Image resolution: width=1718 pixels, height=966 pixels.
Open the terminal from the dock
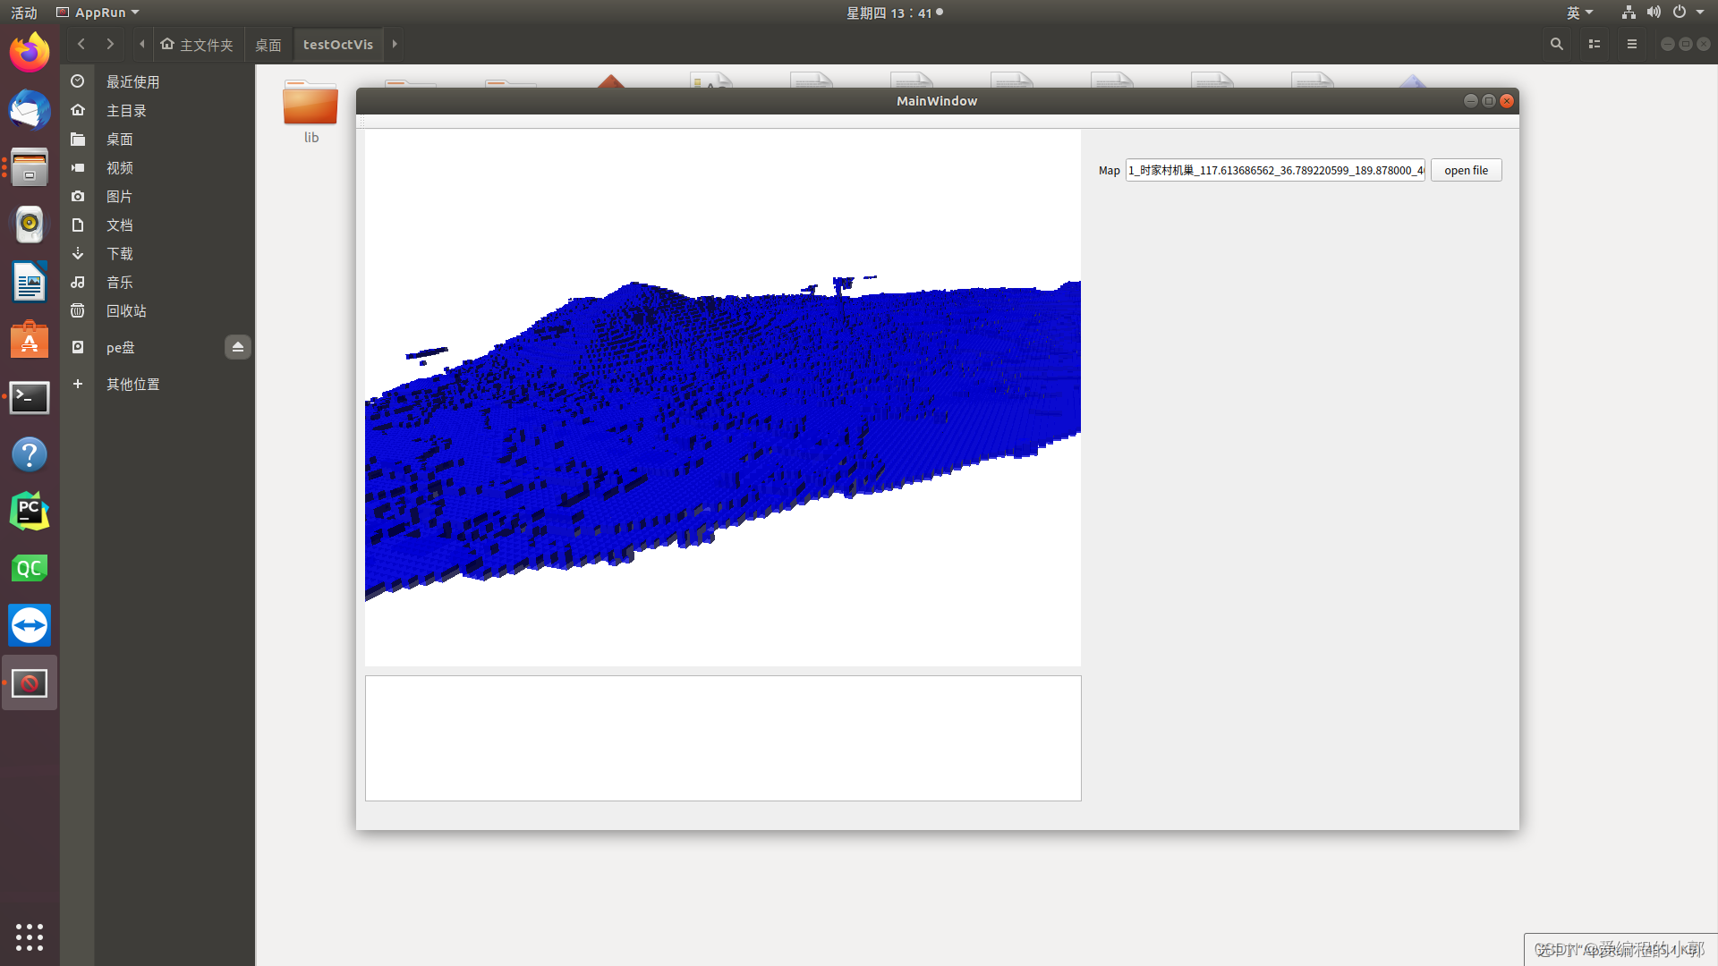pos(30,397)
